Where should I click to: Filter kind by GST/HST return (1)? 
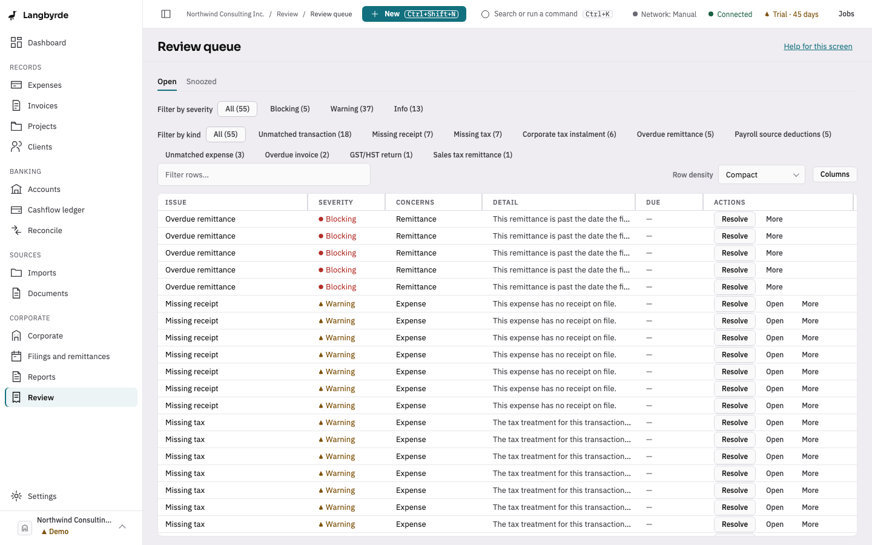click(381, 155)
